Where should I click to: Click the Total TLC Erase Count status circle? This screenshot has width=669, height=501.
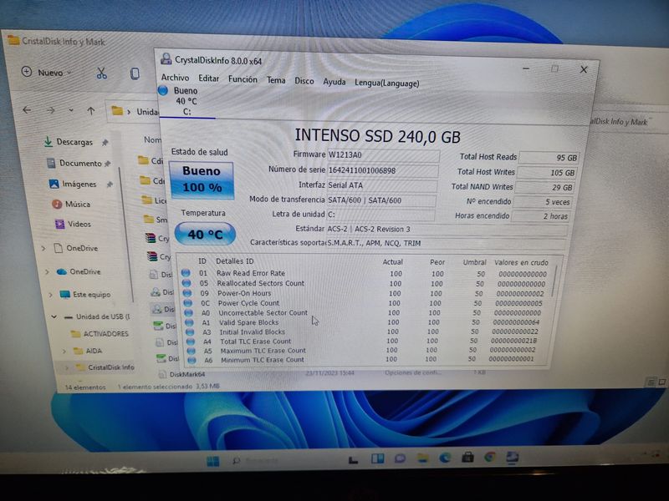(191, 342)
